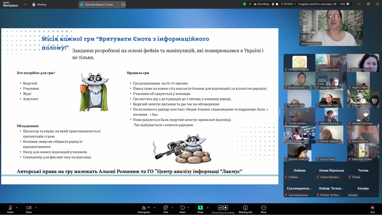This screenshot has height=215, width=382.
Task: Pause the meeting recording in bottom toolbar
Action: click(220, 208)
